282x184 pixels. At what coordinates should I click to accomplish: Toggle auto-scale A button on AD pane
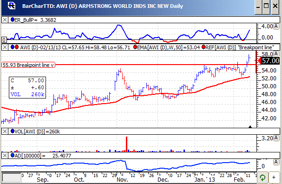coord(276,162)
